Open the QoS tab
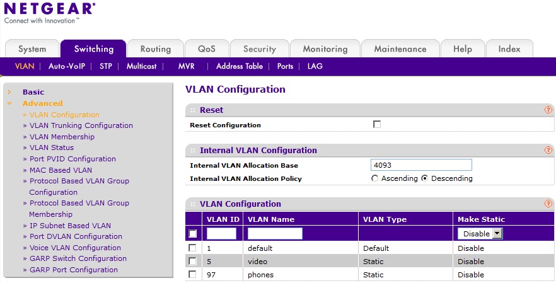556x283 pixels. [x=207, y=49]
